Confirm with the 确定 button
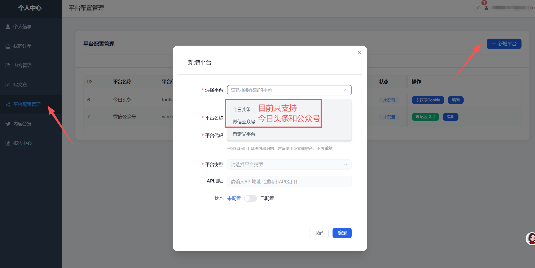This screenshot has height=268, width=535. (x=342, y=233)
